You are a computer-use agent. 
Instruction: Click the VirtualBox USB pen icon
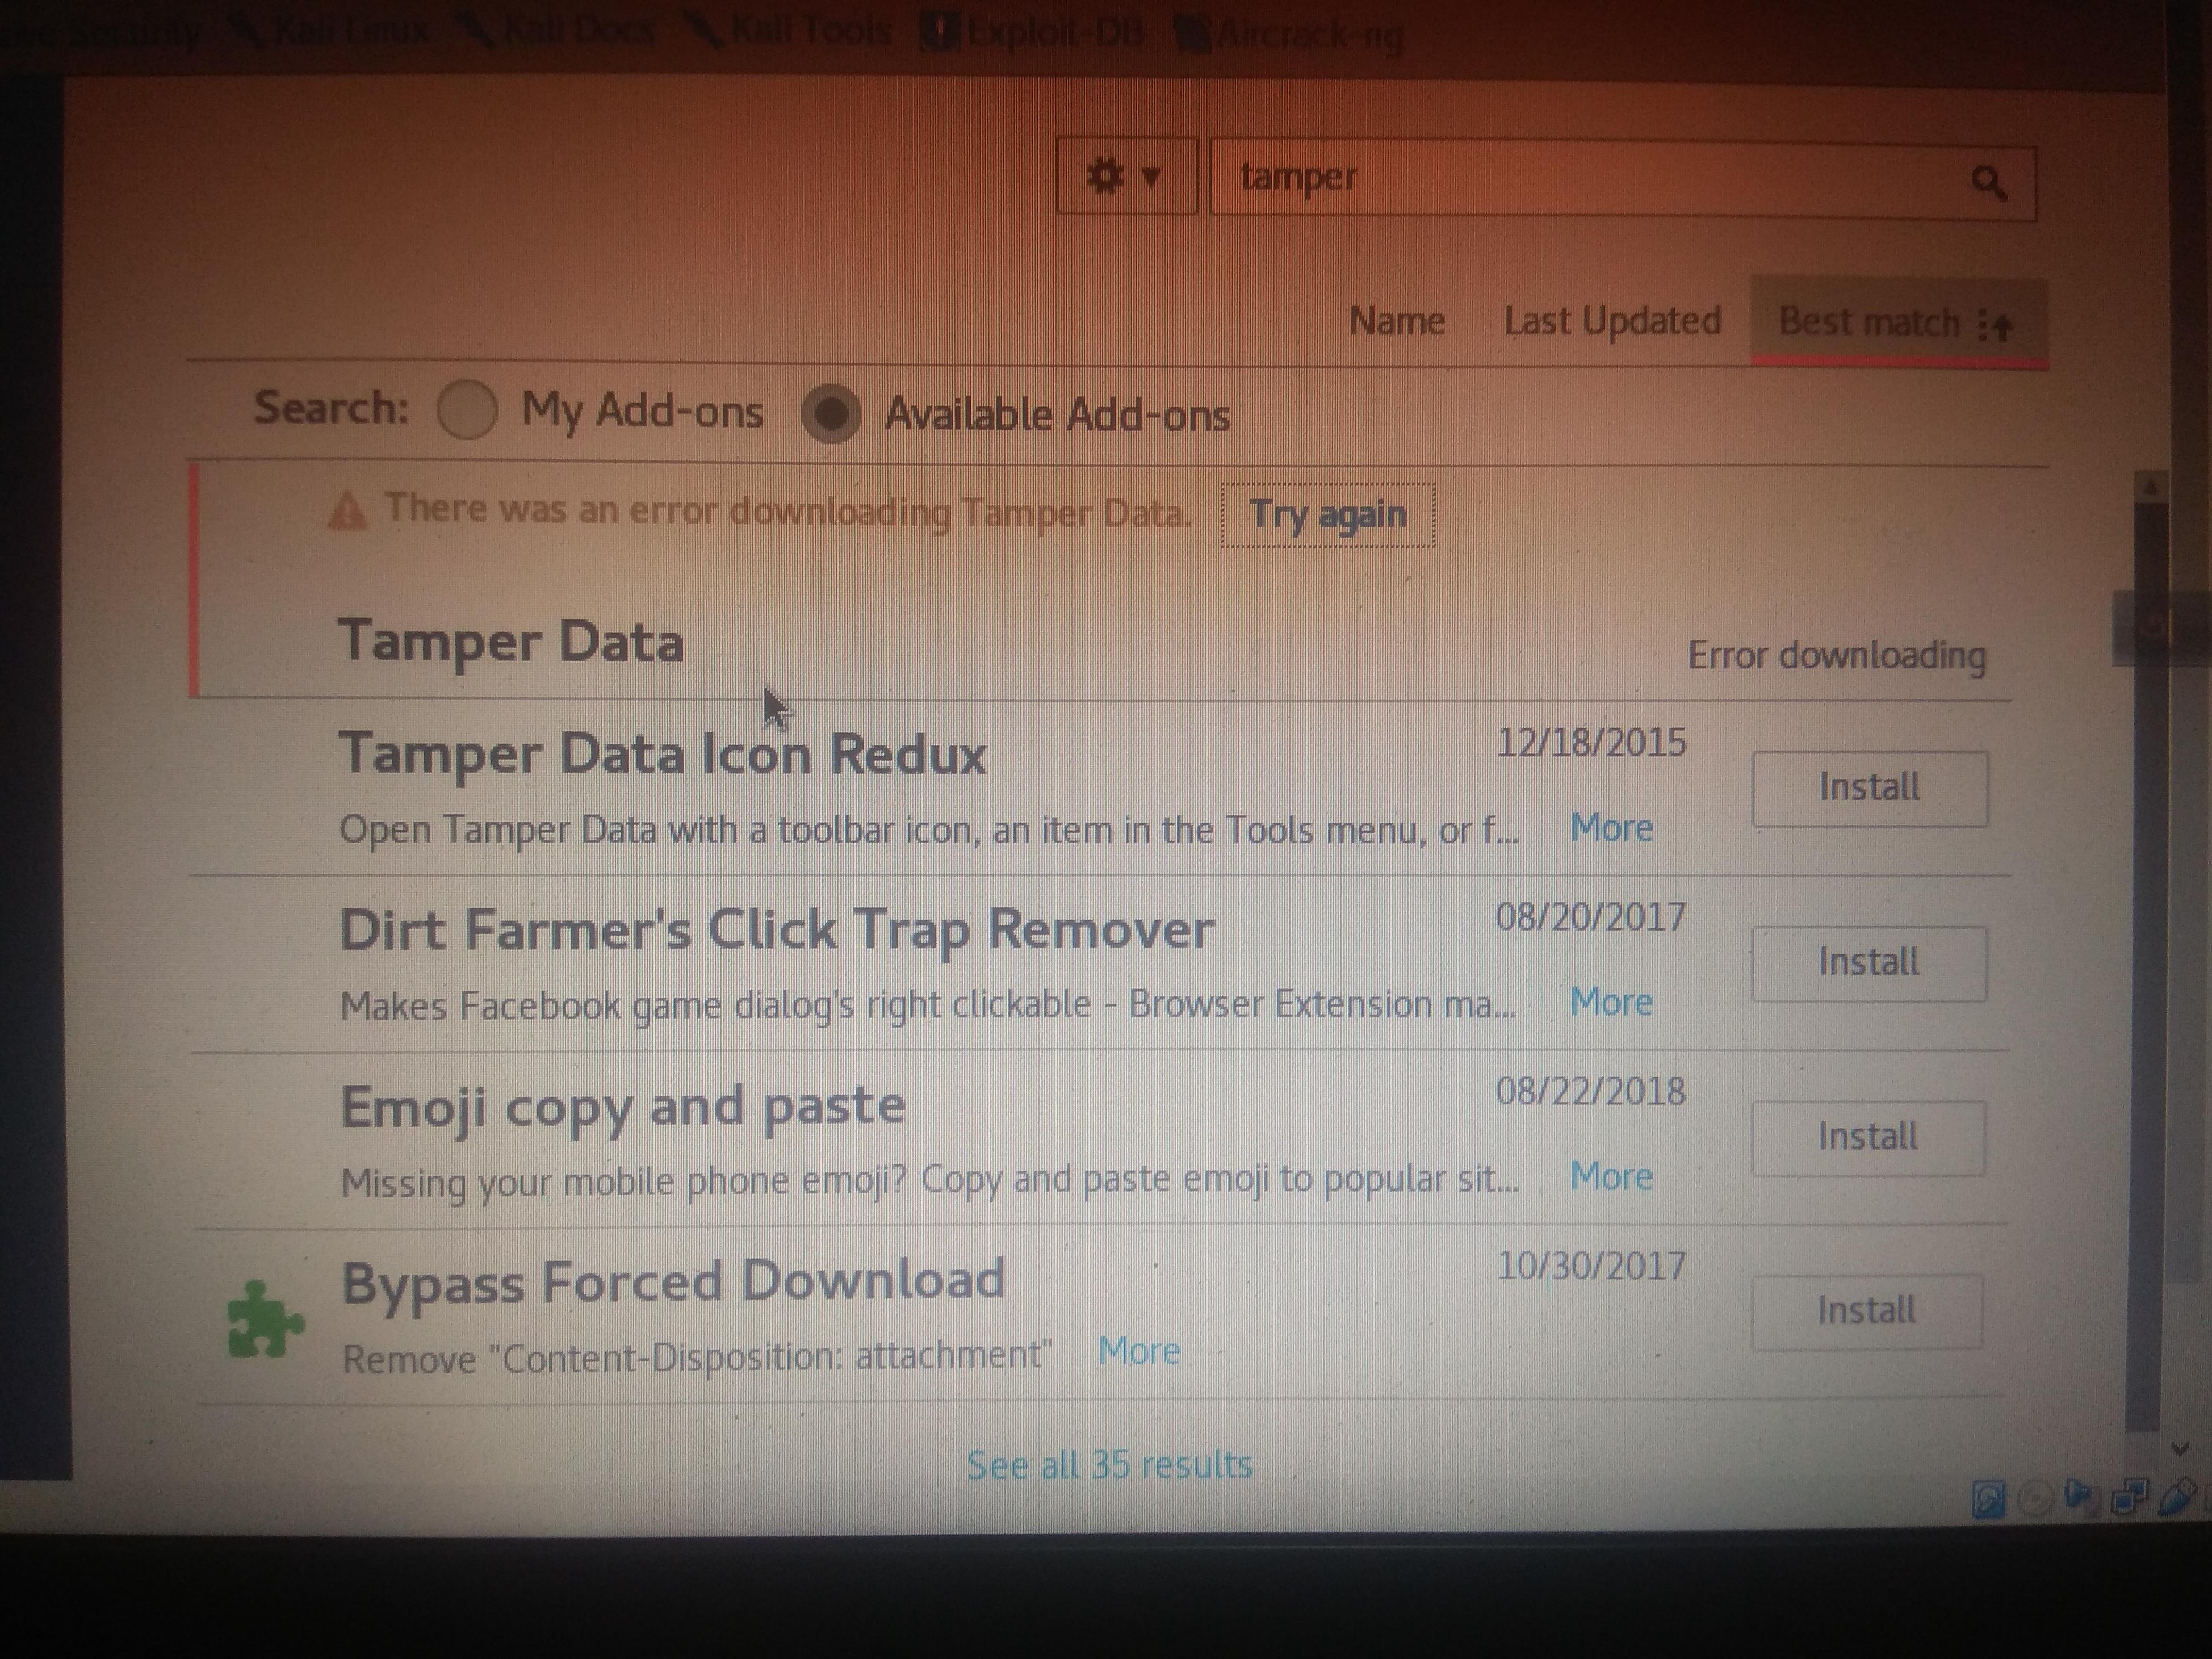point(2177,1497)
